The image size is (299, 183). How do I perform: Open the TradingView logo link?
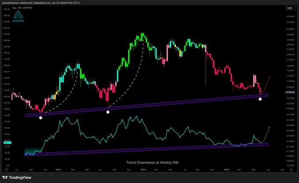(x=17, y=177)
